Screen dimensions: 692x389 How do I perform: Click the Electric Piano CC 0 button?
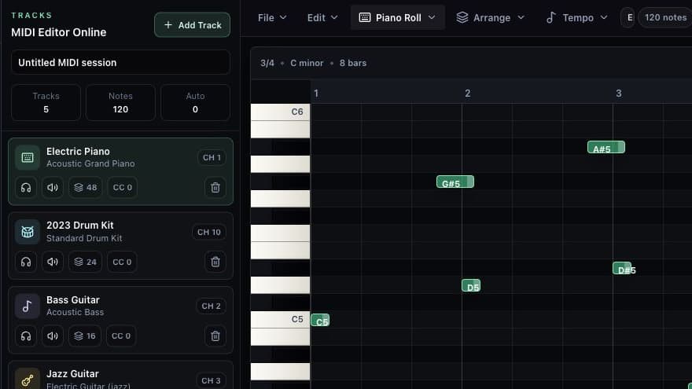coord(122,188)
